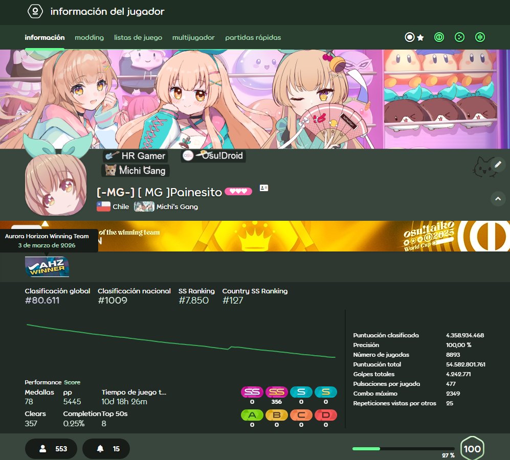
Task: Open the información tab
Action: tap(45, 37)
